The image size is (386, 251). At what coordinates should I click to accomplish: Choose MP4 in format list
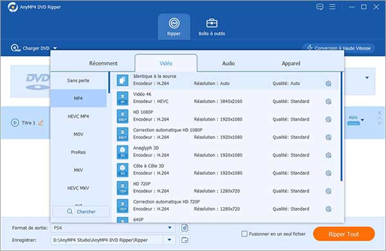tap(78, 98)
